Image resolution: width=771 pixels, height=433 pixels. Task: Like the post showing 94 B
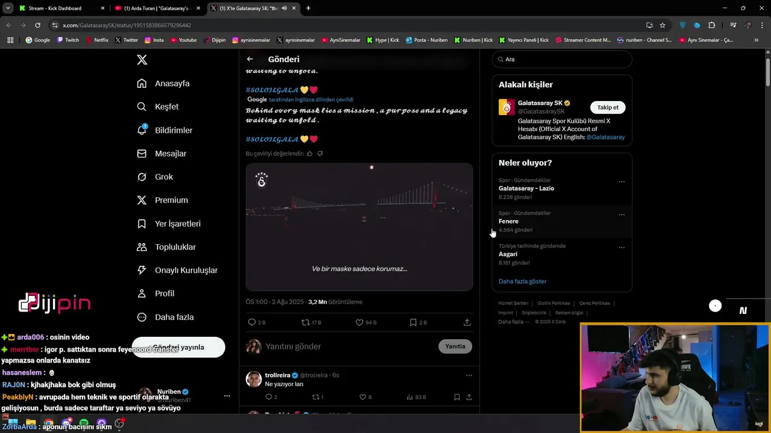pyautogui.click(x=366, y=322)
